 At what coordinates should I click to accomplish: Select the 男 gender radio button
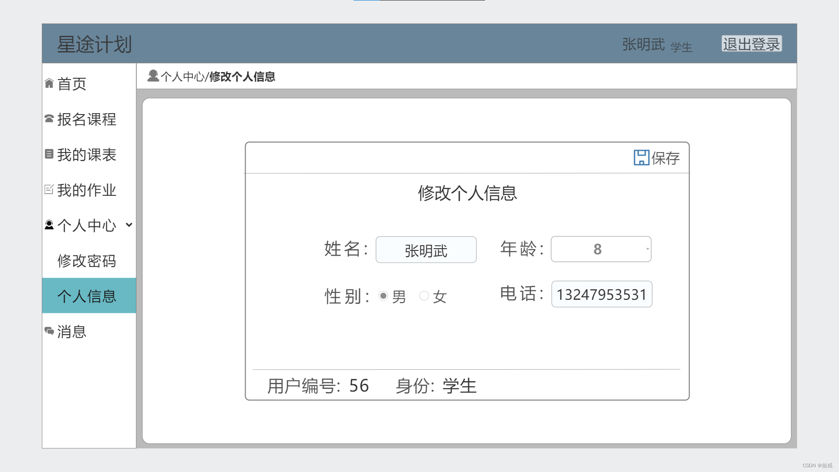(x=383, y=296)
